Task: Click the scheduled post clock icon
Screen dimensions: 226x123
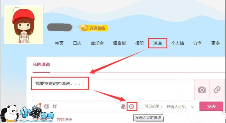Action: [x=132, y=107]
